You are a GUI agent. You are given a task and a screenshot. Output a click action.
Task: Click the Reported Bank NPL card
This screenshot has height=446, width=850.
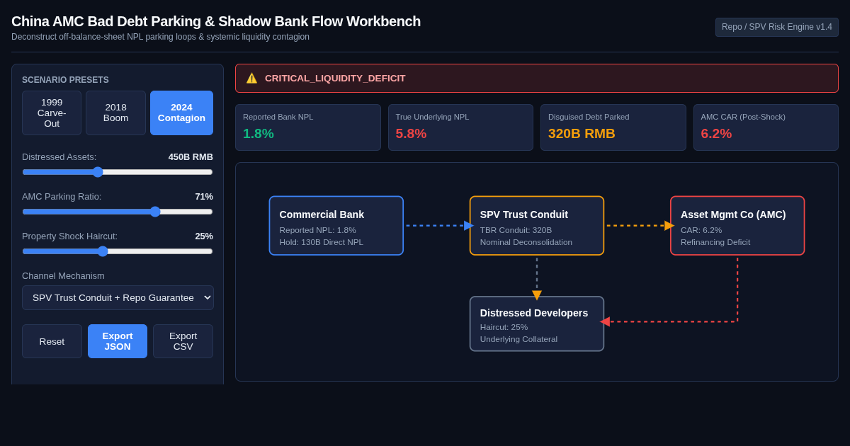coord(308,127)
